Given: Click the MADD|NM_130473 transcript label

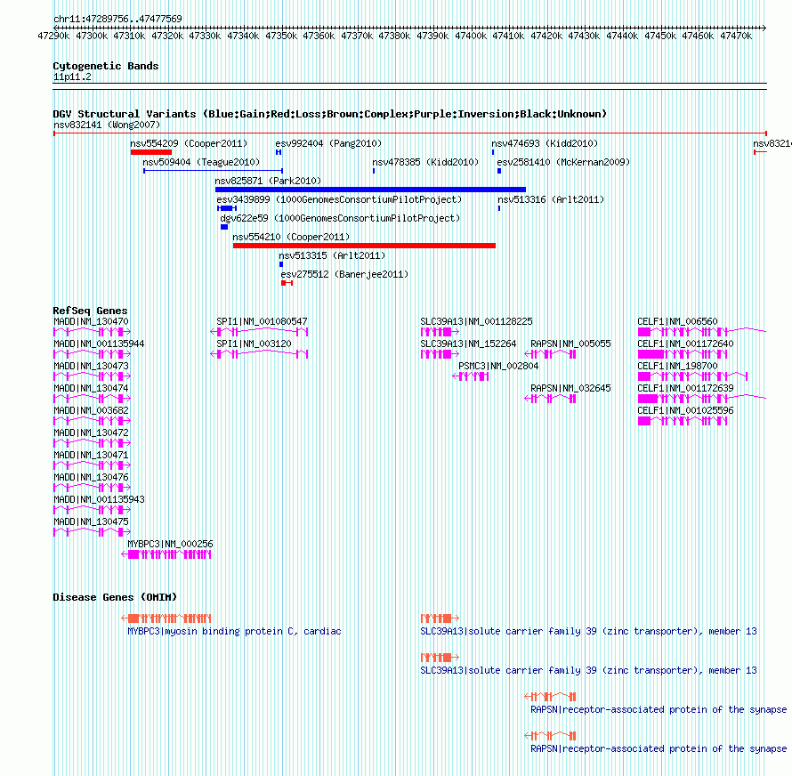Looking at the screenshot, I should 91,366.
